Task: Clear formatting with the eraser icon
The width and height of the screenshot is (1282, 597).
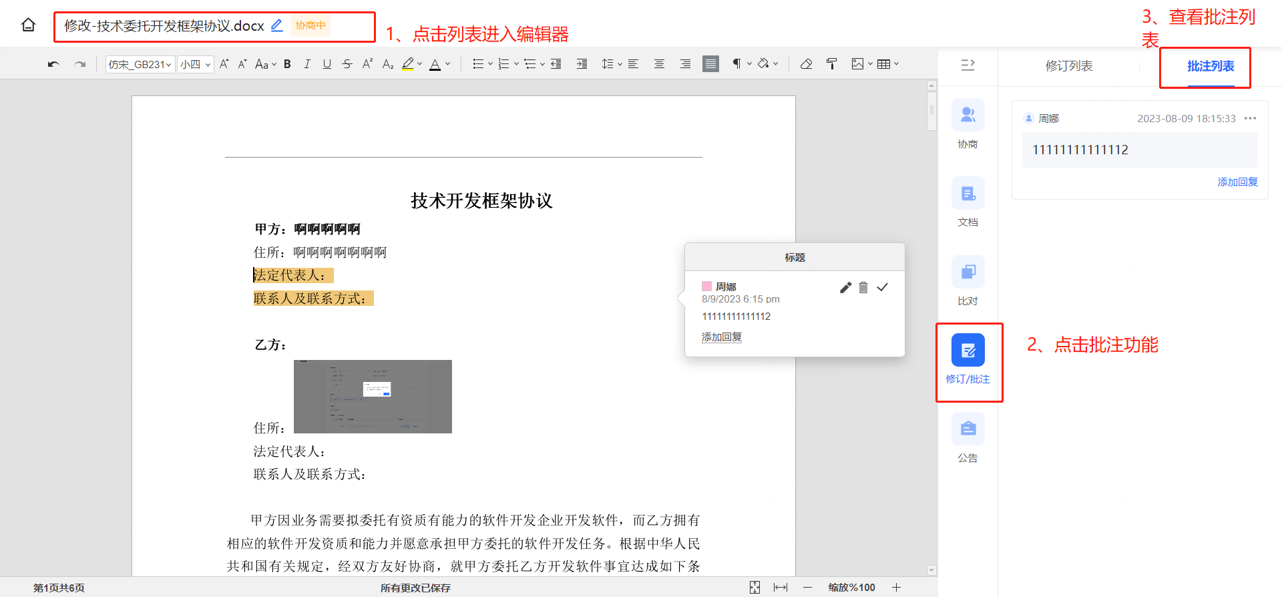Action: [x=806, y=64]
